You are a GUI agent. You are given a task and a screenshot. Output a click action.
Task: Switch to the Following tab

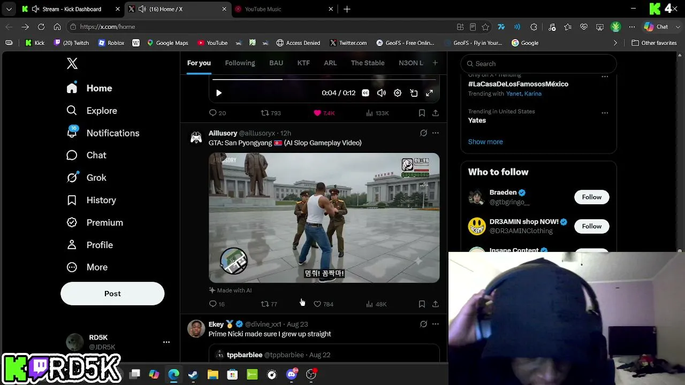click(240, 63)
